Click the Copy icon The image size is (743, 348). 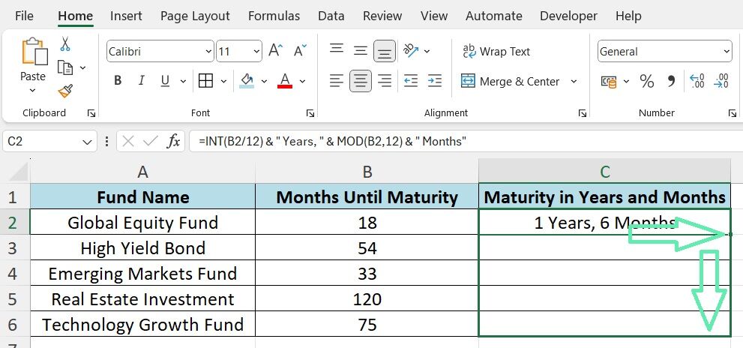(x=65, y=67)
